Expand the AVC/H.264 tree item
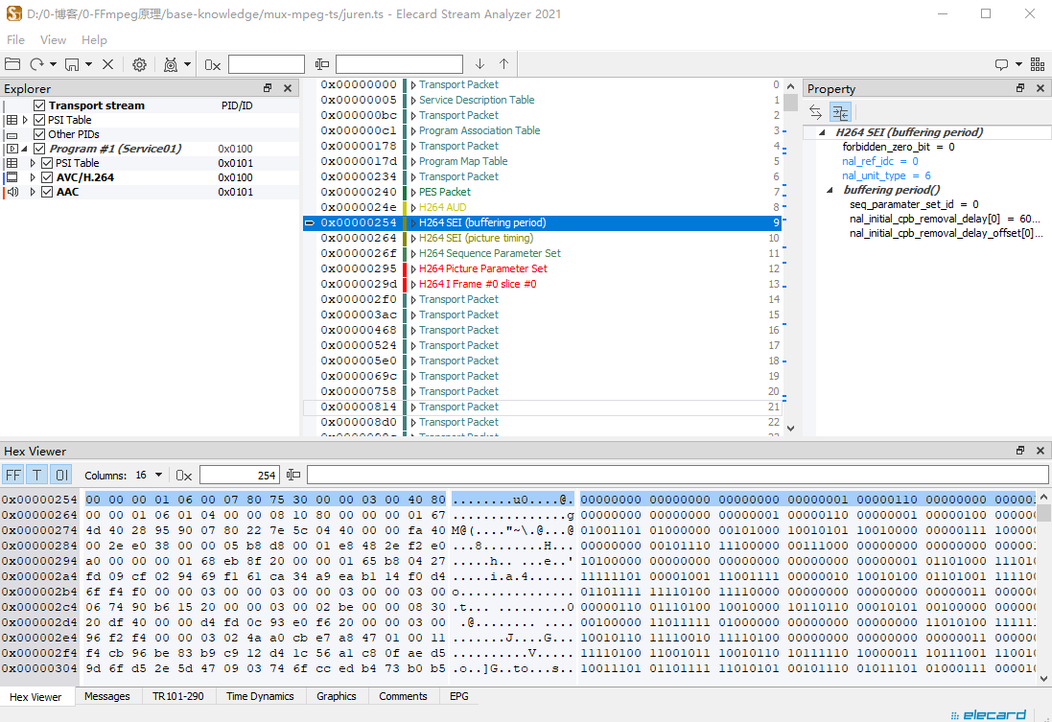The image size is (1052, 722). tap(33, 176)
